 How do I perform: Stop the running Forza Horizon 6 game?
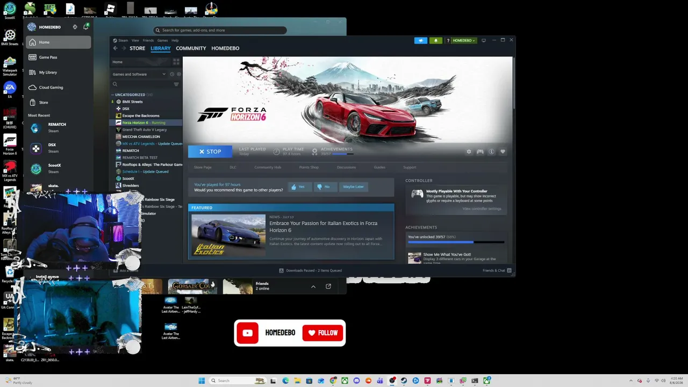tap(210, 152)
